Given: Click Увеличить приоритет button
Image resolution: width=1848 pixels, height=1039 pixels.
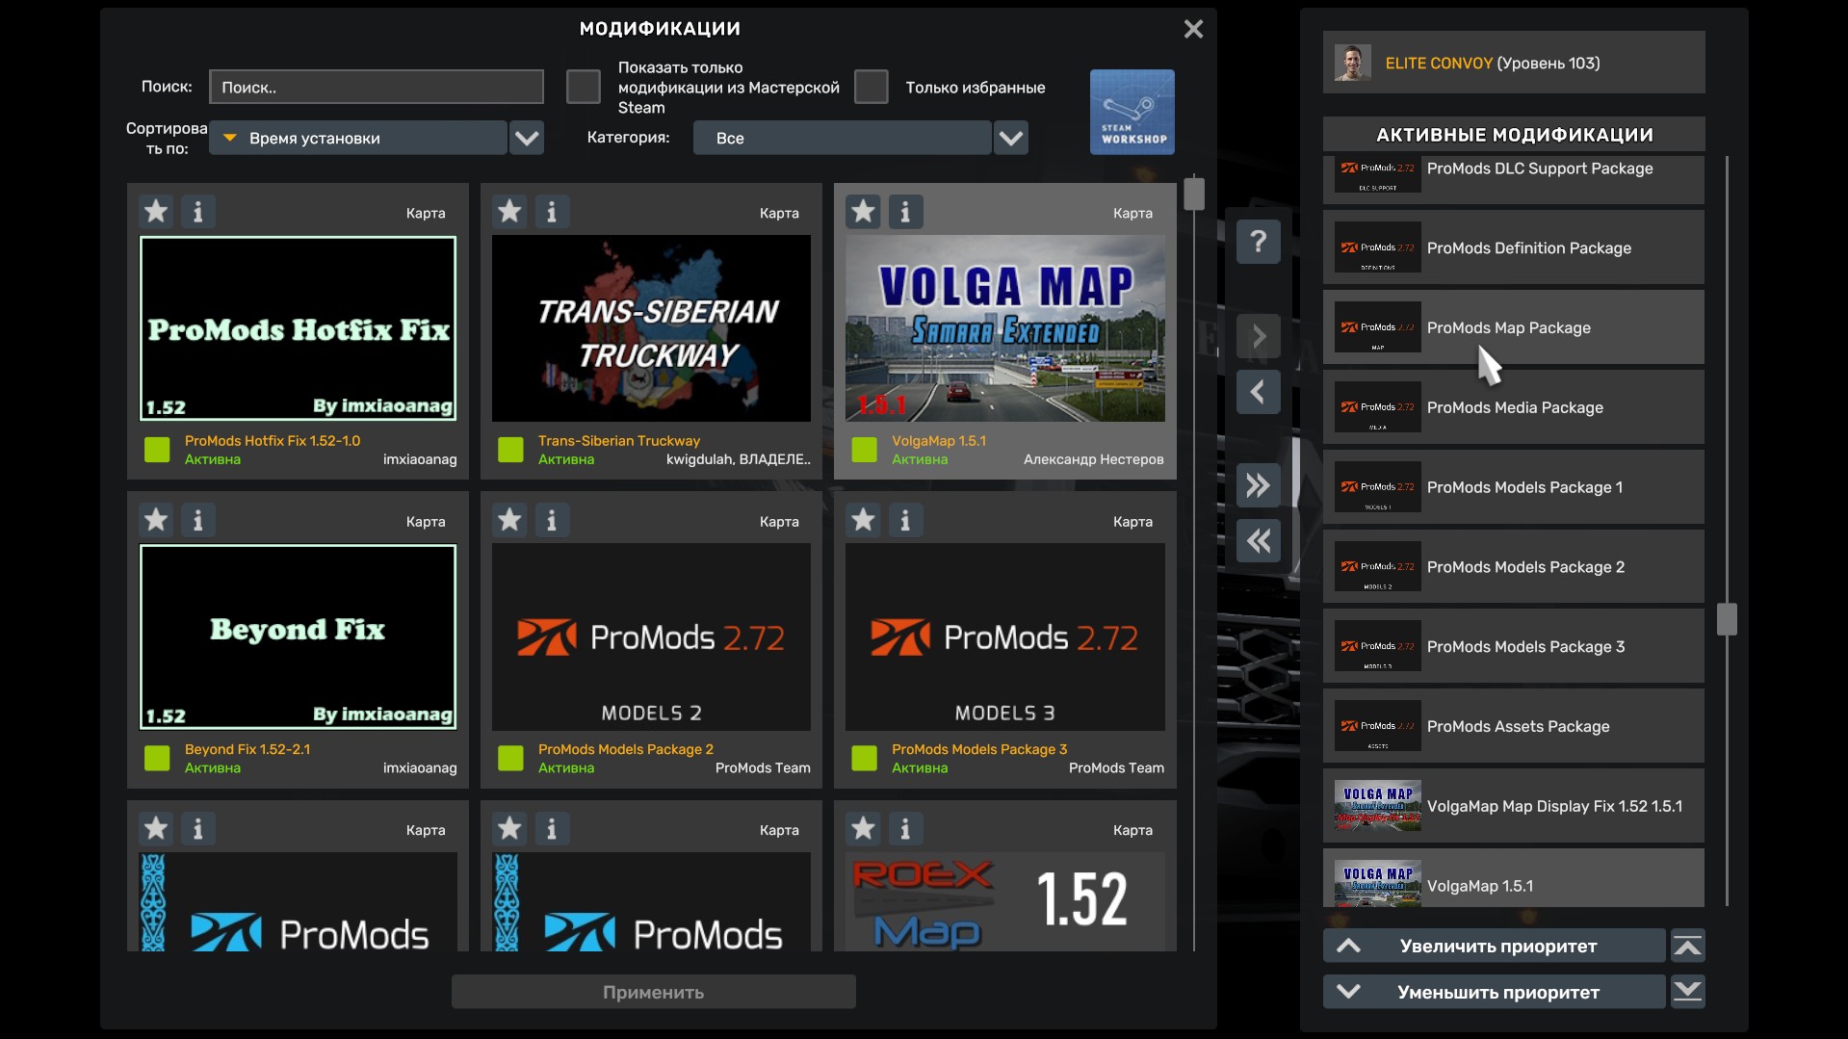Looking at the screenshot, I should (x=1495, y=946).
